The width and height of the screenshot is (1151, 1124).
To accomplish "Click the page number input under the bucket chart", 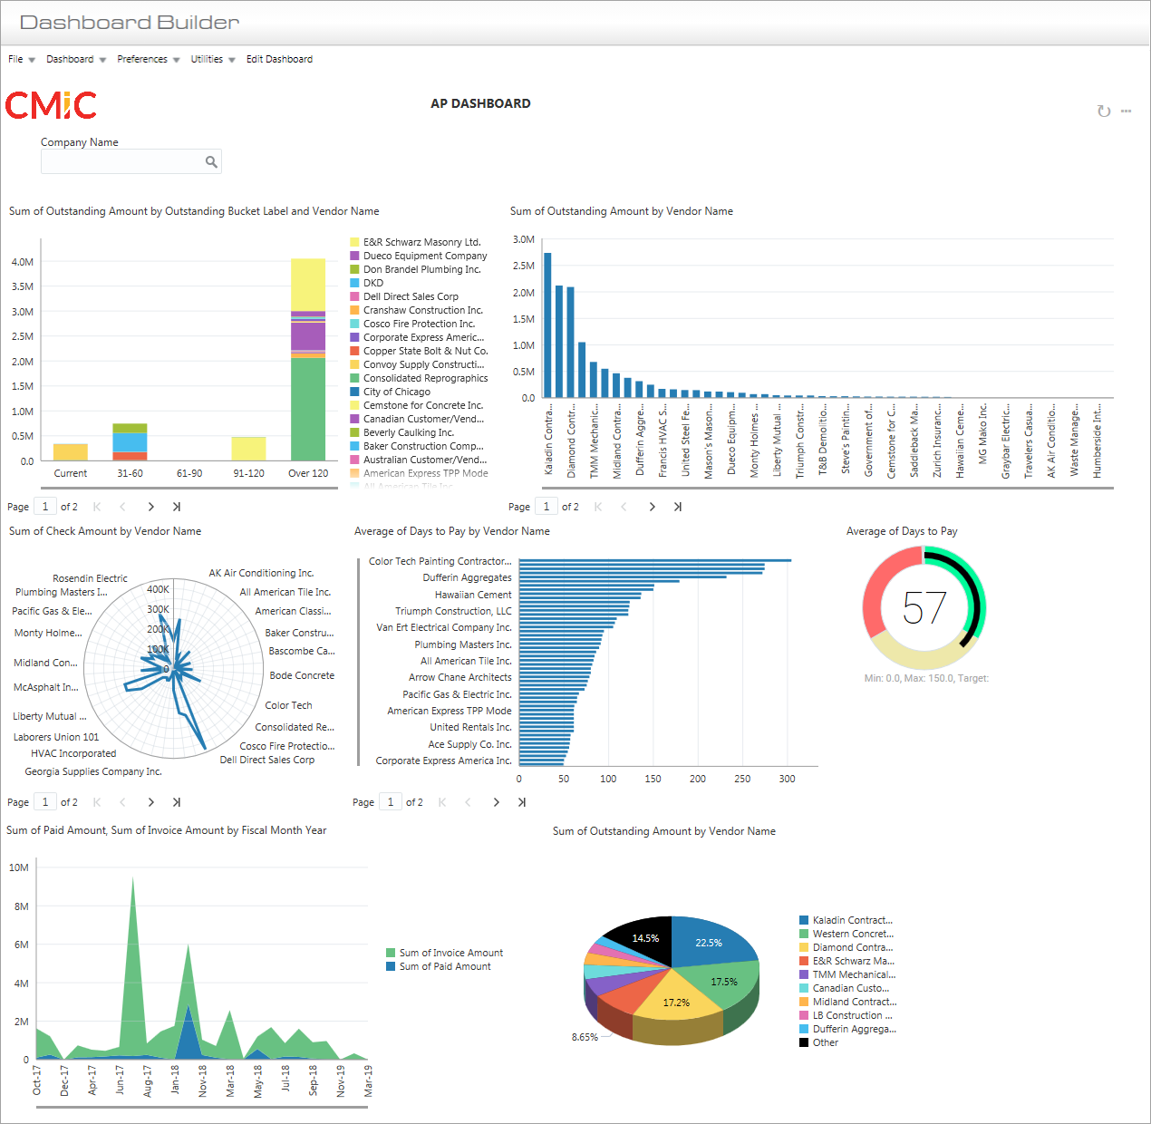I will [x=45, y=506].
